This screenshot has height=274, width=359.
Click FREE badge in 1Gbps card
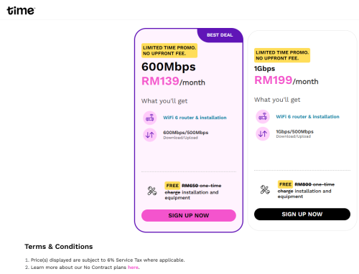coord(285,184)
